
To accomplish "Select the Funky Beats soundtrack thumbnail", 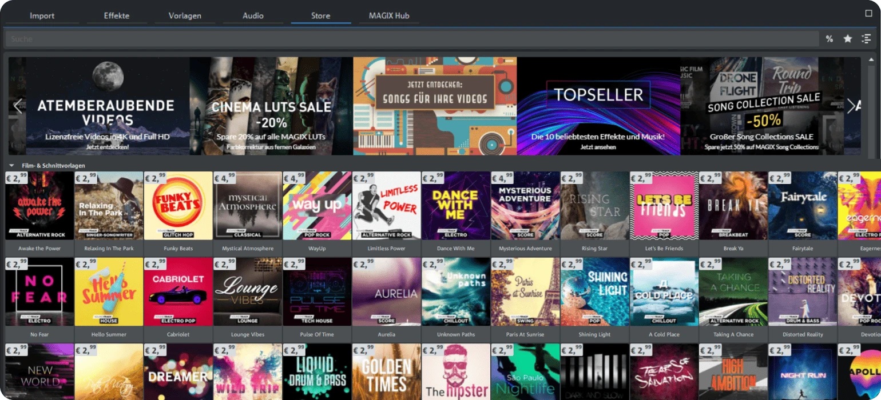I will (x=178, y=206).
